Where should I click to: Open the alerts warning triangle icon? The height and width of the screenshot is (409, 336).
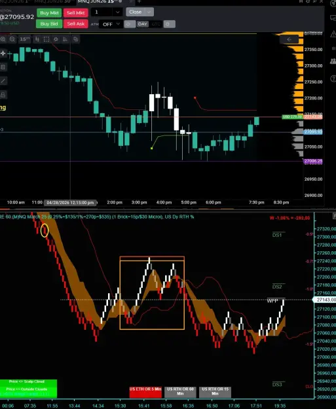[333, 34]
